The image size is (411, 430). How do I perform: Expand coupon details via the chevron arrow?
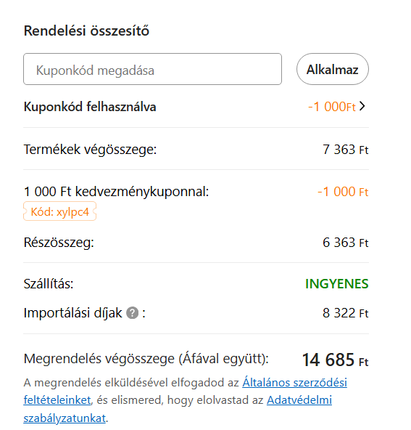pyautogui.click(x=362, y=106)
